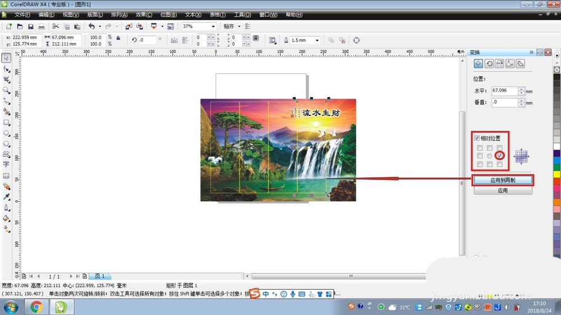The image size is (561, 315).
Task: Click the Mirror vertically icon
Action: [185, 40]
